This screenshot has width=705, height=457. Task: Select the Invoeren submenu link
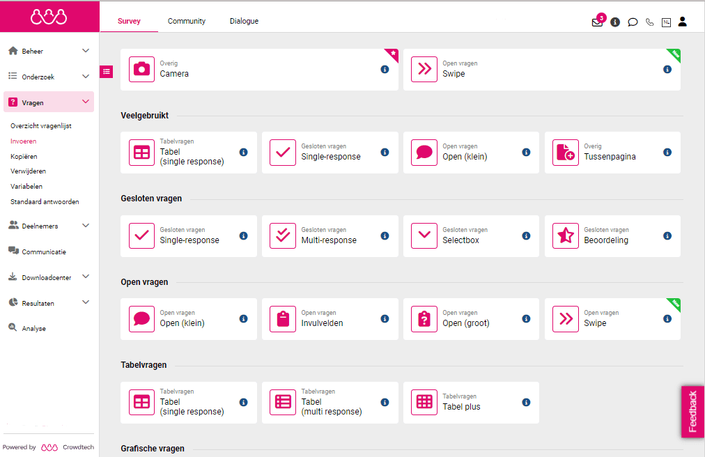(24, 141)
